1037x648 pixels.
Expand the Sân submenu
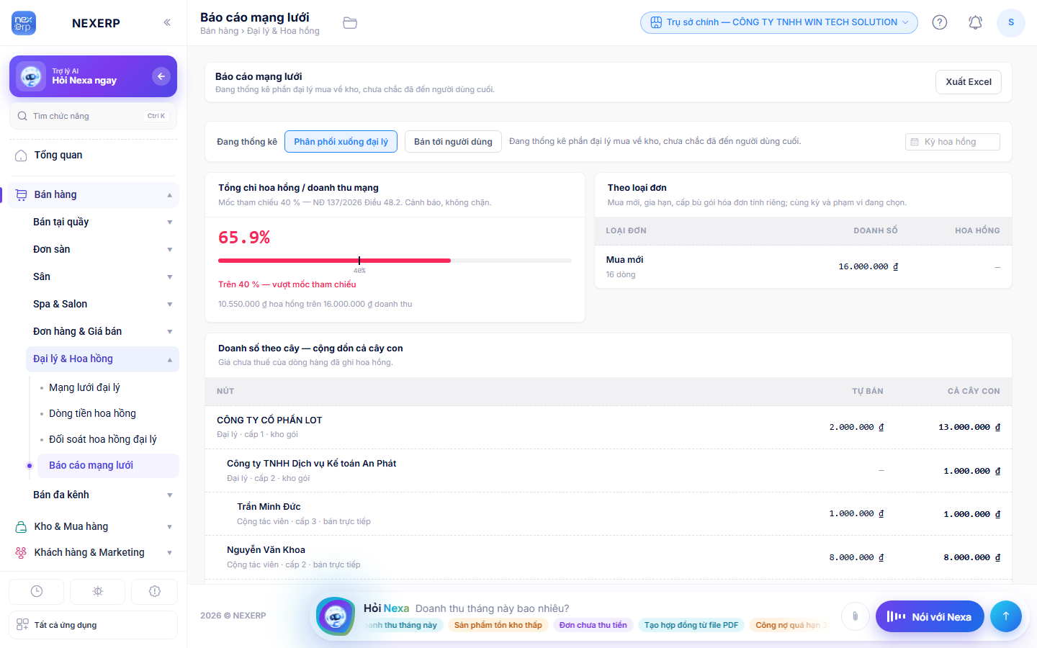170,277
